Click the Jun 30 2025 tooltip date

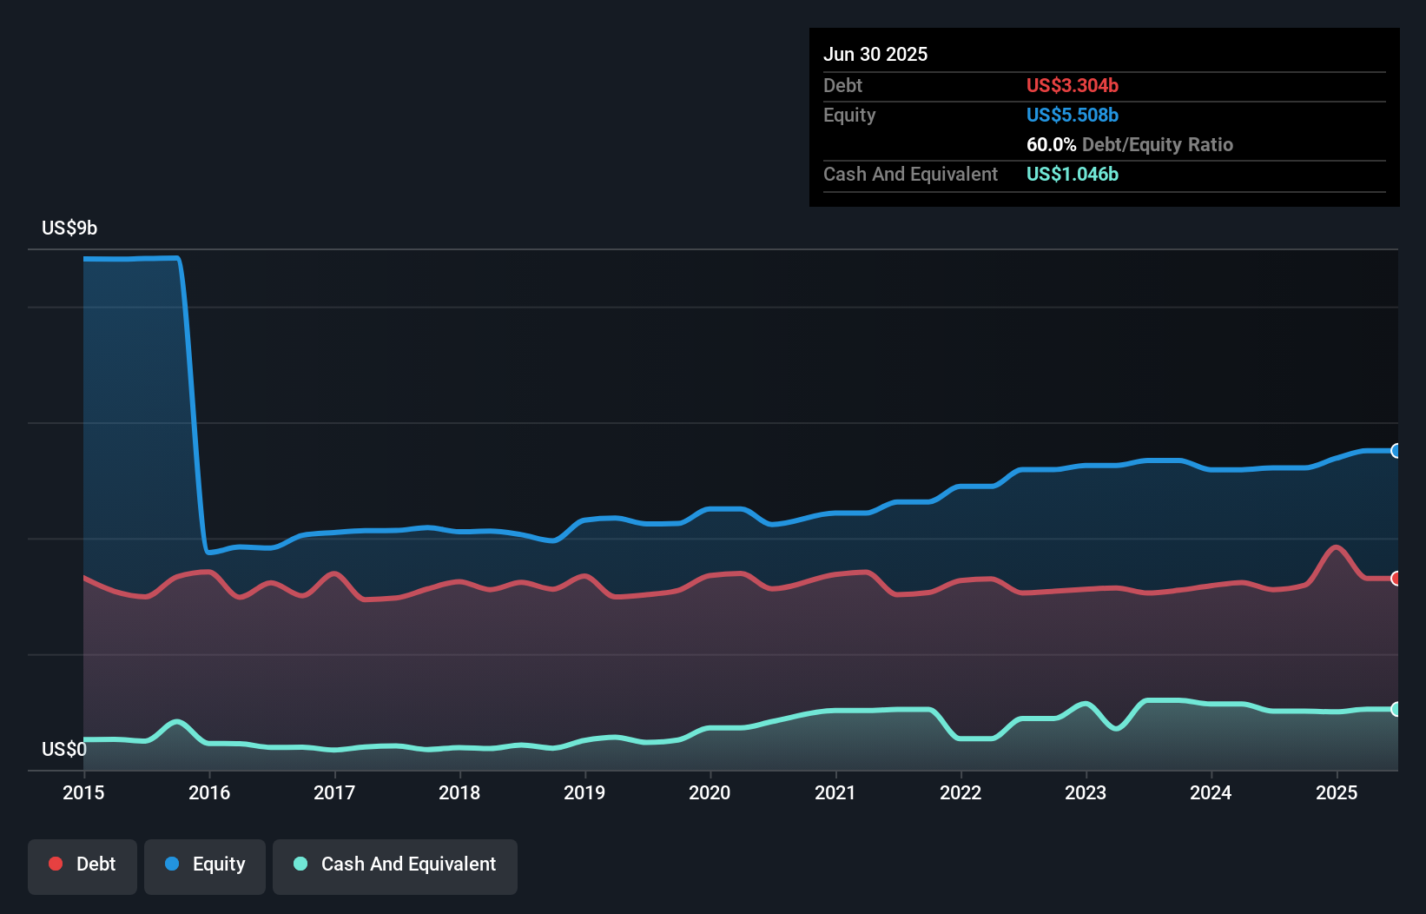pyautogui.click(x=875, y=55)
